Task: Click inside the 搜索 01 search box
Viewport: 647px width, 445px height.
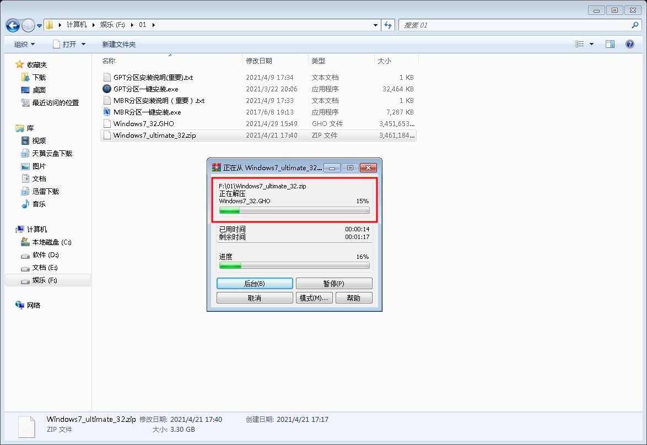Action: [518, 25]
